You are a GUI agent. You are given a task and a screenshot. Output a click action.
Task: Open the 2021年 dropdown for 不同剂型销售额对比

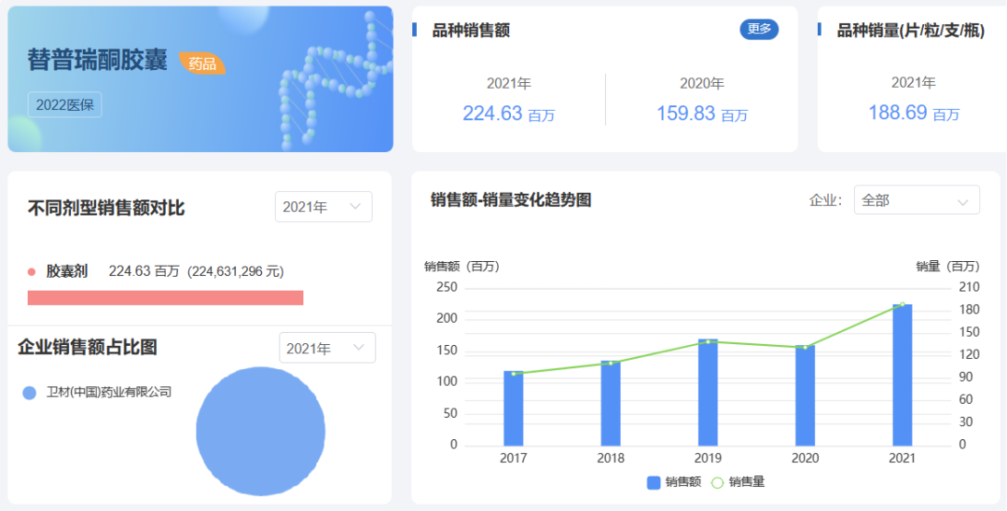click(x=323, y=207)
